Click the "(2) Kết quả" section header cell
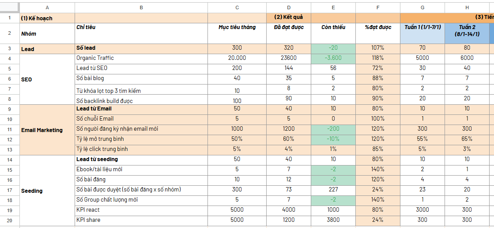The width and height of the screenshot is (494, 228). pos(289,18)
